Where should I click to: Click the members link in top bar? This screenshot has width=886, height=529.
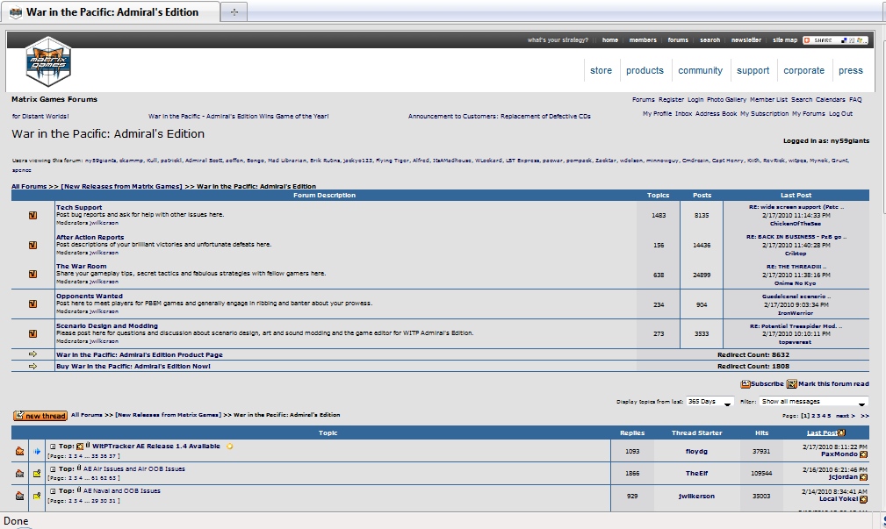pyautogui.click(x=643, y=40)
